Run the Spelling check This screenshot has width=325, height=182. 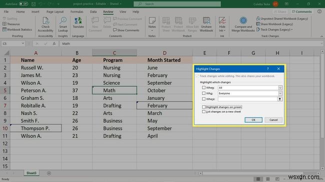click(x=10, y=19)
